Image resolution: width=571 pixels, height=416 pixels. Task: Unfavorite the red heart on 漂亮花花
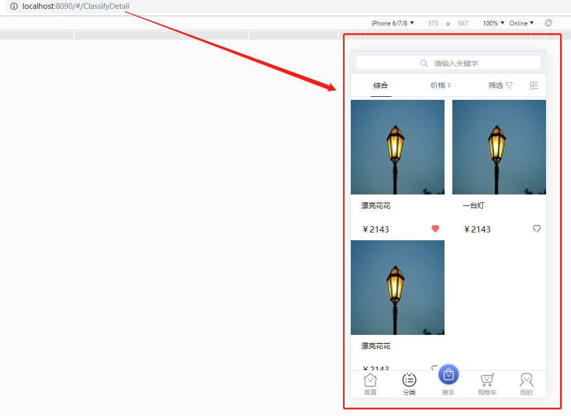pos(435,229)
